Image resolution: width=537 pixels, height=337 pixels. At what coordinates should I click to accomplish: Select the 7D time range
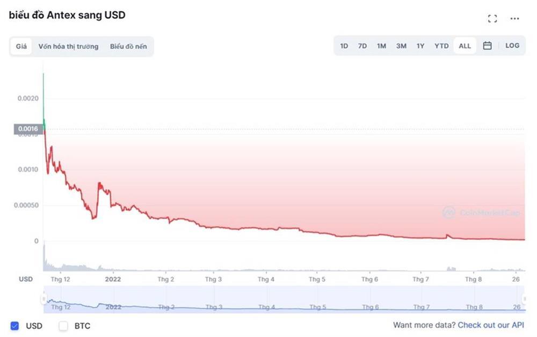(x=362, y=46)
